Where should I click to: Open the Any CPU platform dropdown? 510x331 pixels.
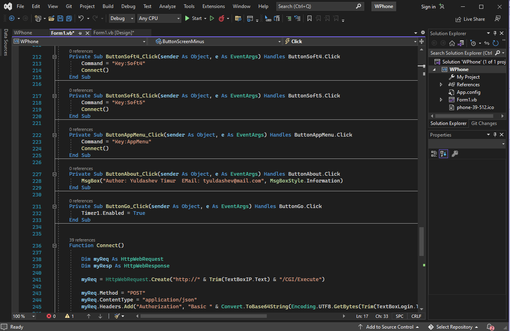coord(159,18)
